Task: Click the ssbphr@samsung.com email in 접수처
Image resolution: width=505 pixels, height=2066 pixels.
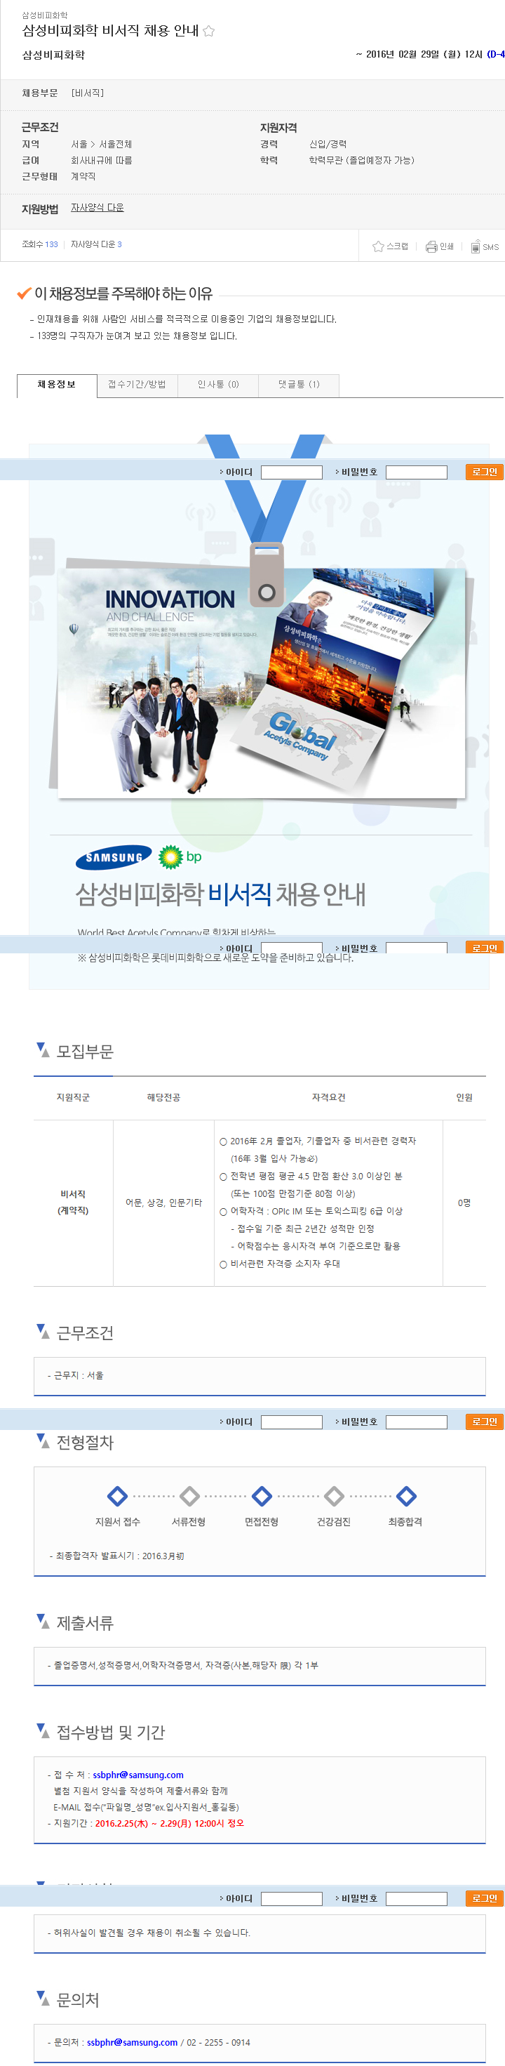Action: click(138, 1775)
